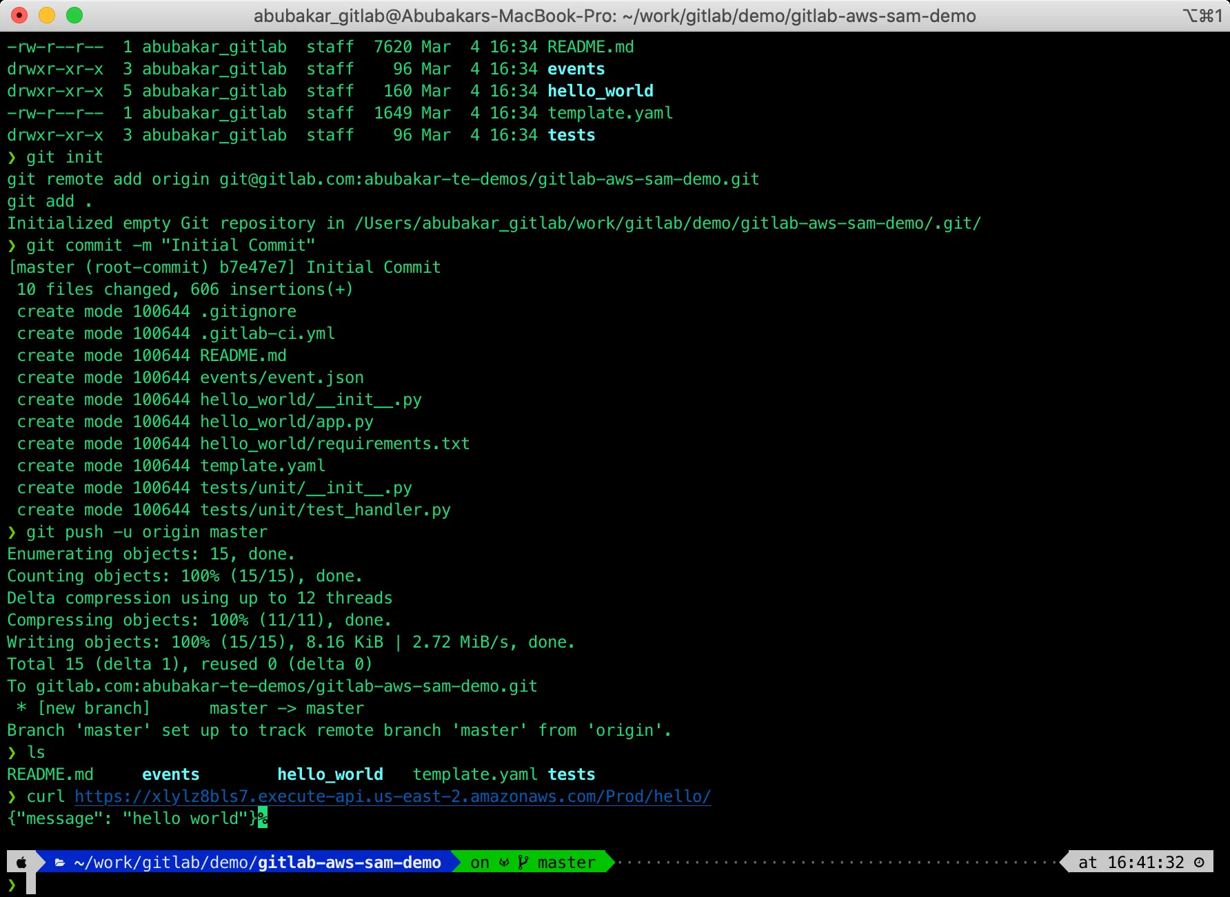
Task: Click the Apple logo in the prompt
Action: tap(21, 863)
